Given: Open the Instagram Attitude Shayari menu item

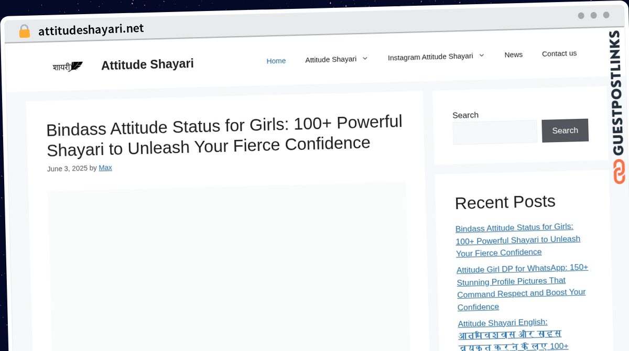Looking at the screenshot, I should coord(430,57).
